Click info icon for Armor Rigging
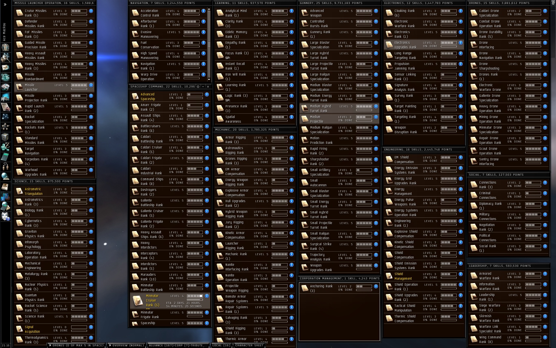This screenshot has width=556, height=348. click(292, 138)
